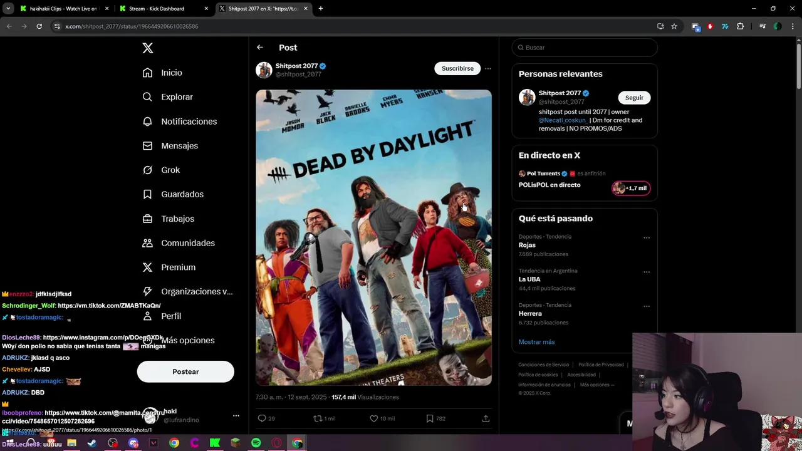Open Chrome three-dot menu

coord(793,26)
